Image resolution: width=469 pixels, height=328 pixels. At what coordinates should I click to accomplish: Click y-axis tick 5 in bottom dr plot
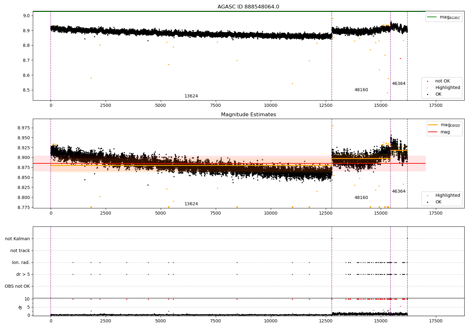[28, 307]
